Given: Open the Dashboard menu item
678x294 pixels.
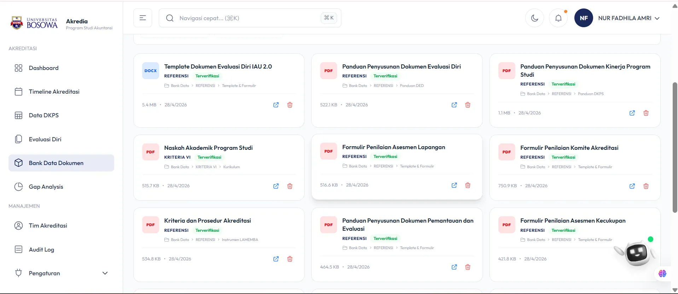Looking at the screenshot, I should (x=61, y=68).
